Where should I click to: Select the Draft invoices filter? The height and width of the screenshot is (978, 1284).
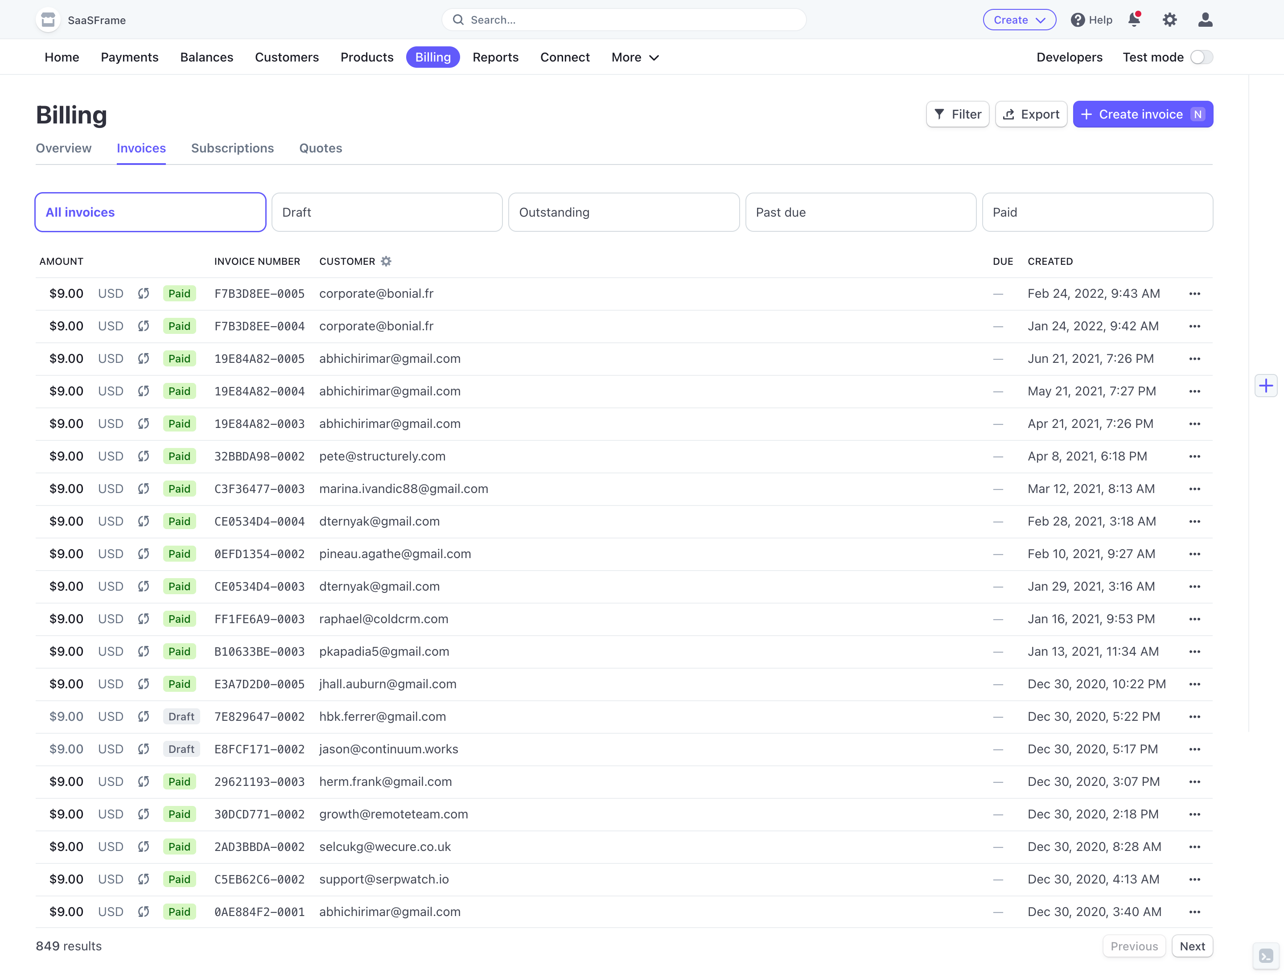tap(387, 213)
